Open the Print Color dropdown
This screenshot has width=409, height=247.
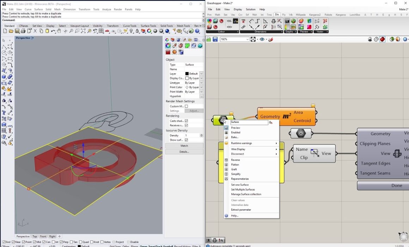[201, 87]
